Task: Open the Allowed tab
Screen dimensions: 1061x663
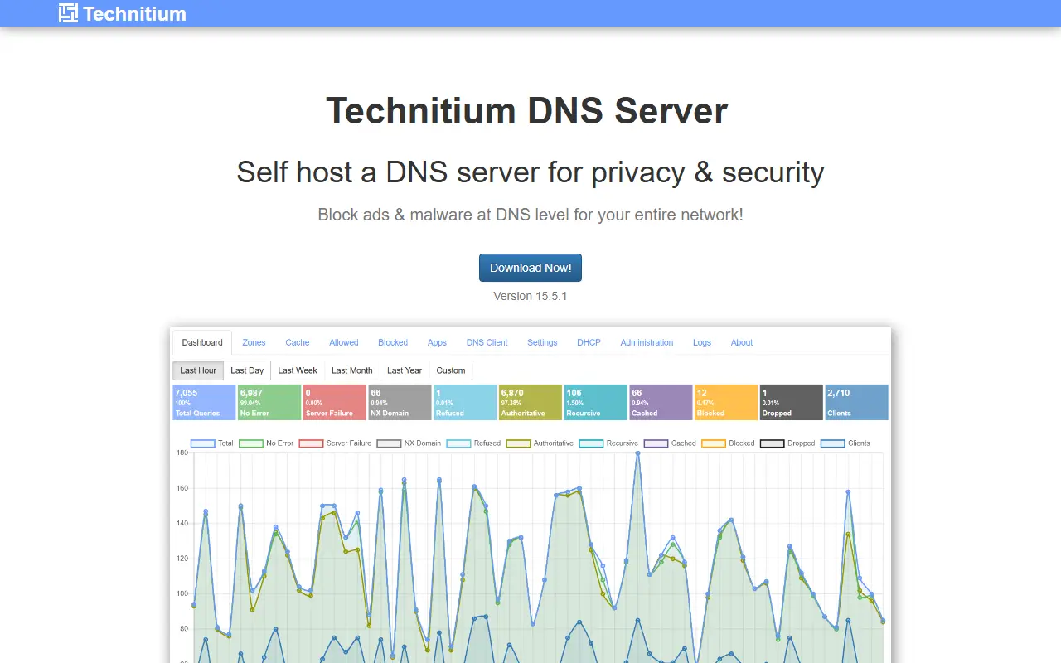Action: coord(344,342)
